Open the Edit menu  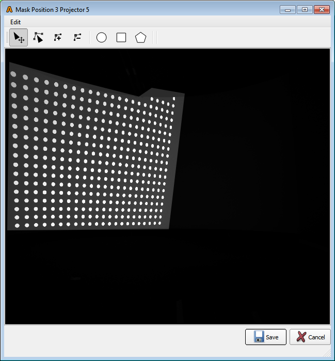[15, 22]
